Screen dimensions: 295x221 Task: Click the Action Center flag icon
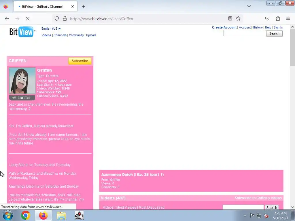tap(252, 216)
